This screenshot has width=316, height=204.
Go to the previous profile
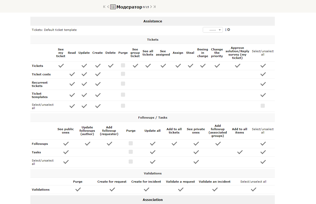[108, 7]
